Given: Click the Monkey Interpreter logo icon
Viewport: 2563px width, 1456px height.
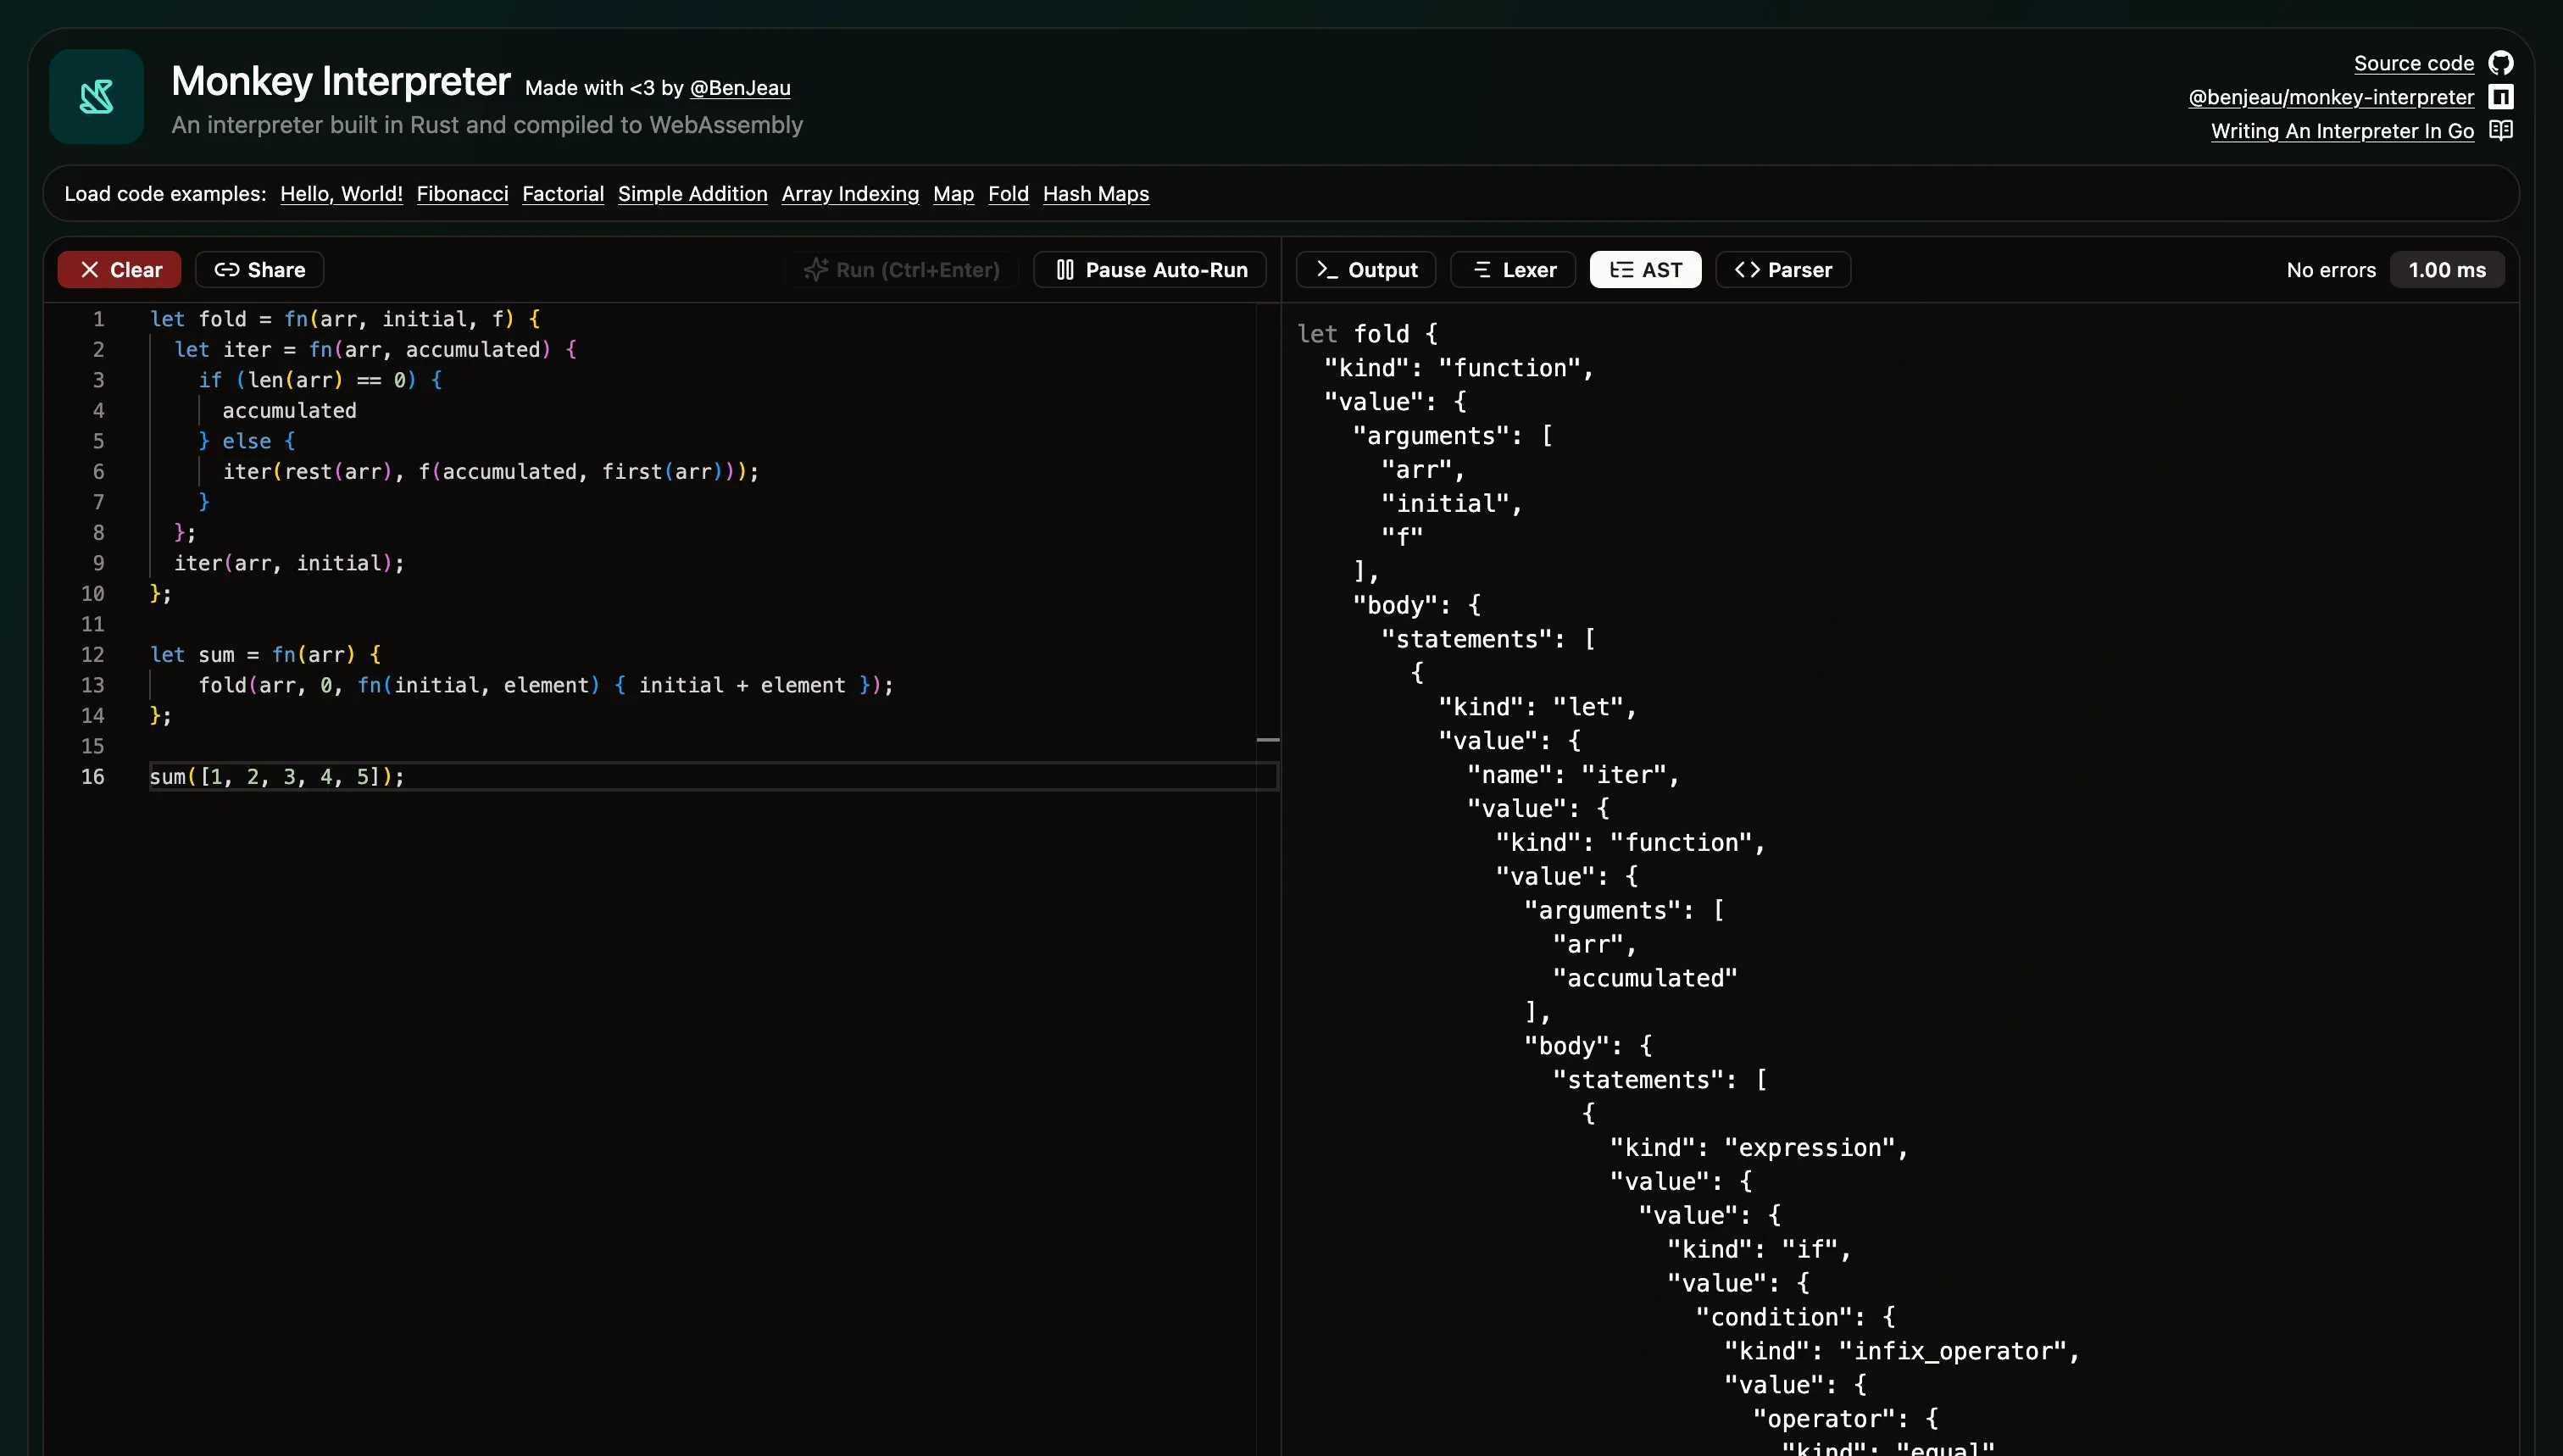Looking at the screenshot, I should coord(95,96).
